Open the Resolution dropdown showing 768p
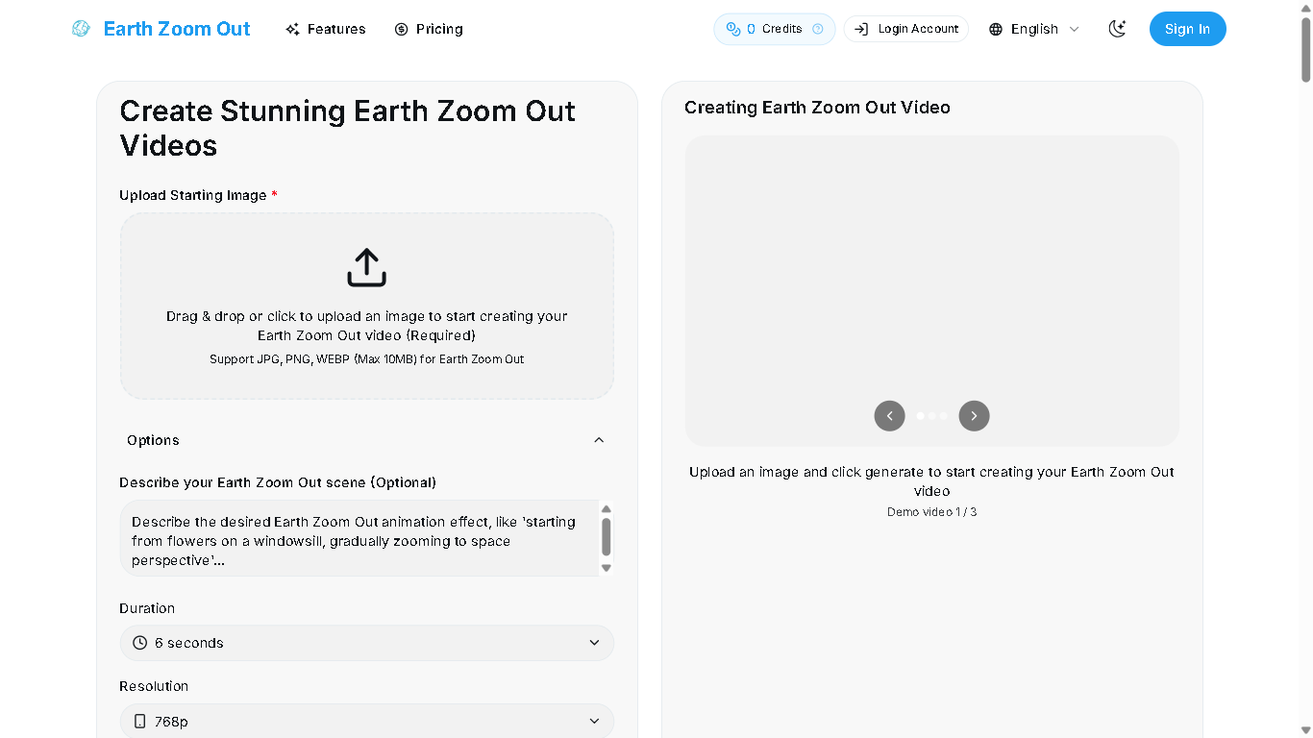 (x=366, y=721)
